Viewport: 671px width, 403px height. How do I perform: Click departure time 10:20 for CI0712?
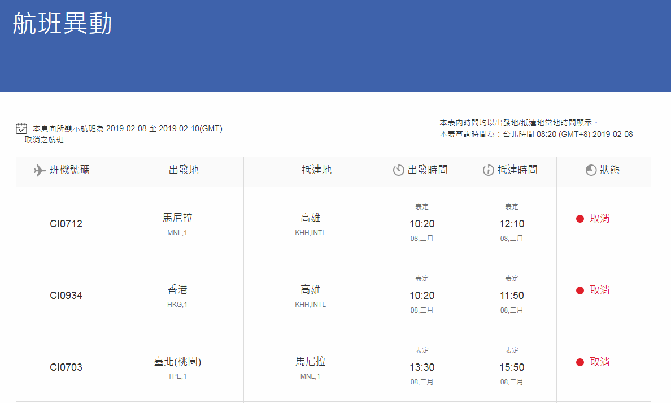pos(422,224)
